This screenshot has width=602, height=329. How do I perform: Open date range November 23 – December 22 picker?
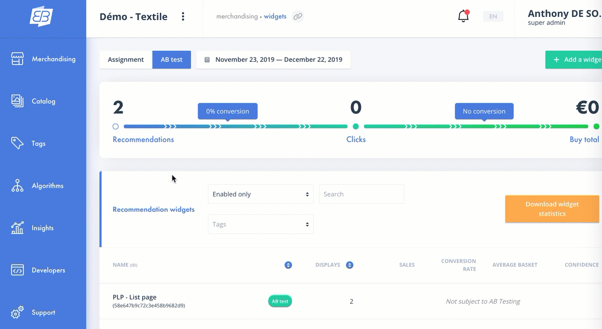coord(273,60)
